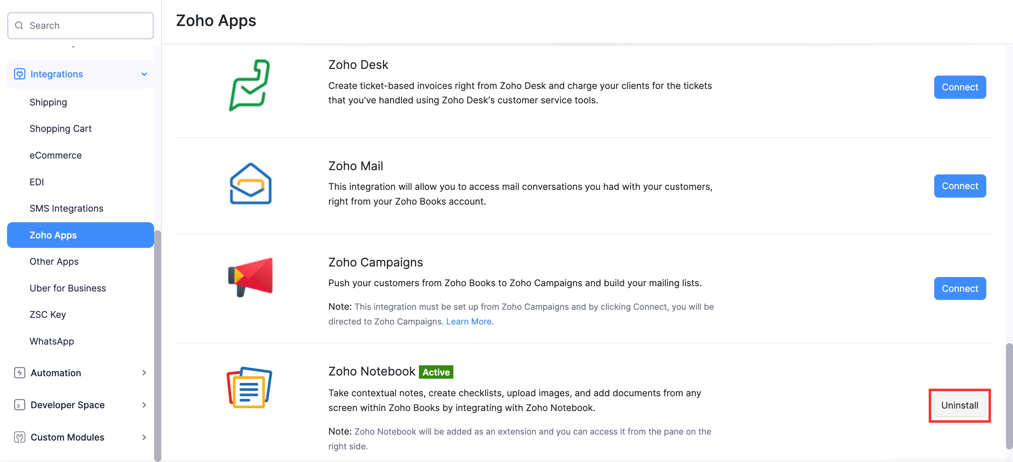Expand the Developer Space section
The height and width of the screenshot is (462, 1013).
144,405
